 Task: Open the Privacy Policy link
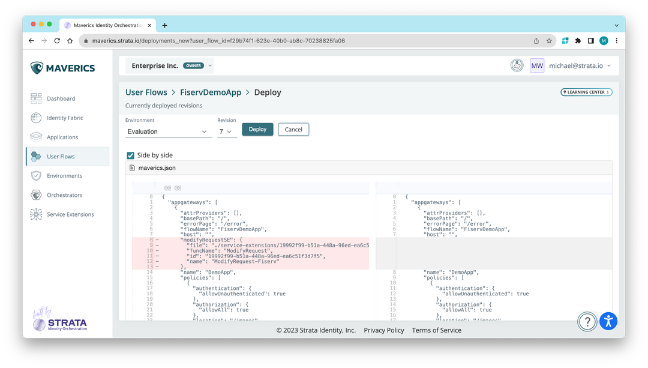384,330
